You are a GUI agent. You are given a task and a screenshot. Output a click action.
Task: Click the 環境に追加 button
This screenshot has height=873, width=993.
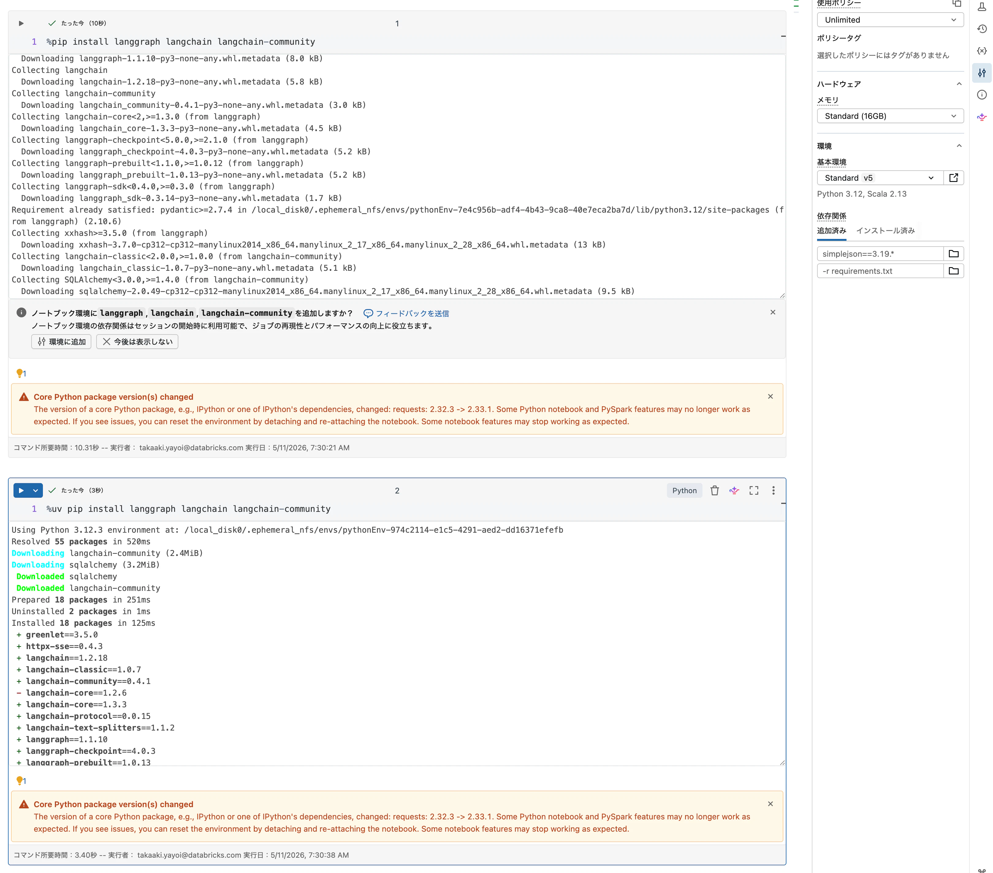click(x=61, y=342)
